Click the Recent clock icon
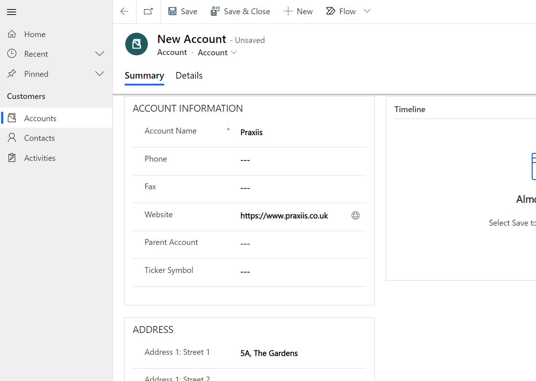 (12, 54)
